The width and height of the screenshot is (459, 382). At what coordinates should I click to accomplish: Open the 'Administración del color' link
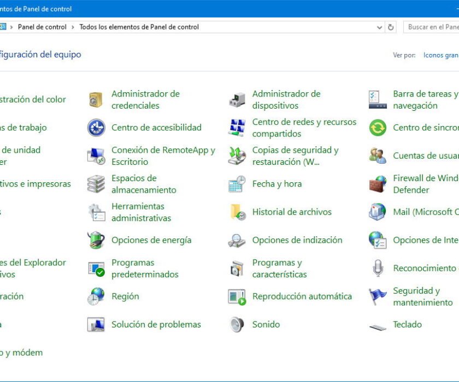pyautogui.click(x=33, y=99)
